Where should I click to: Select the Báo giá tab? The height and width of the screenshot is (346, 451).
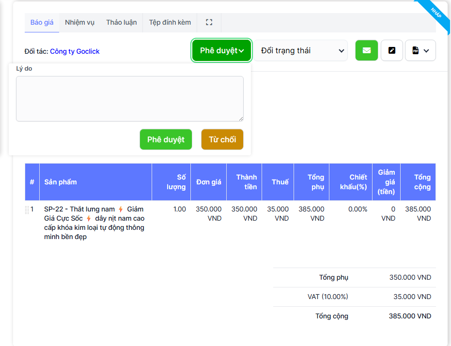pos(42,22)
